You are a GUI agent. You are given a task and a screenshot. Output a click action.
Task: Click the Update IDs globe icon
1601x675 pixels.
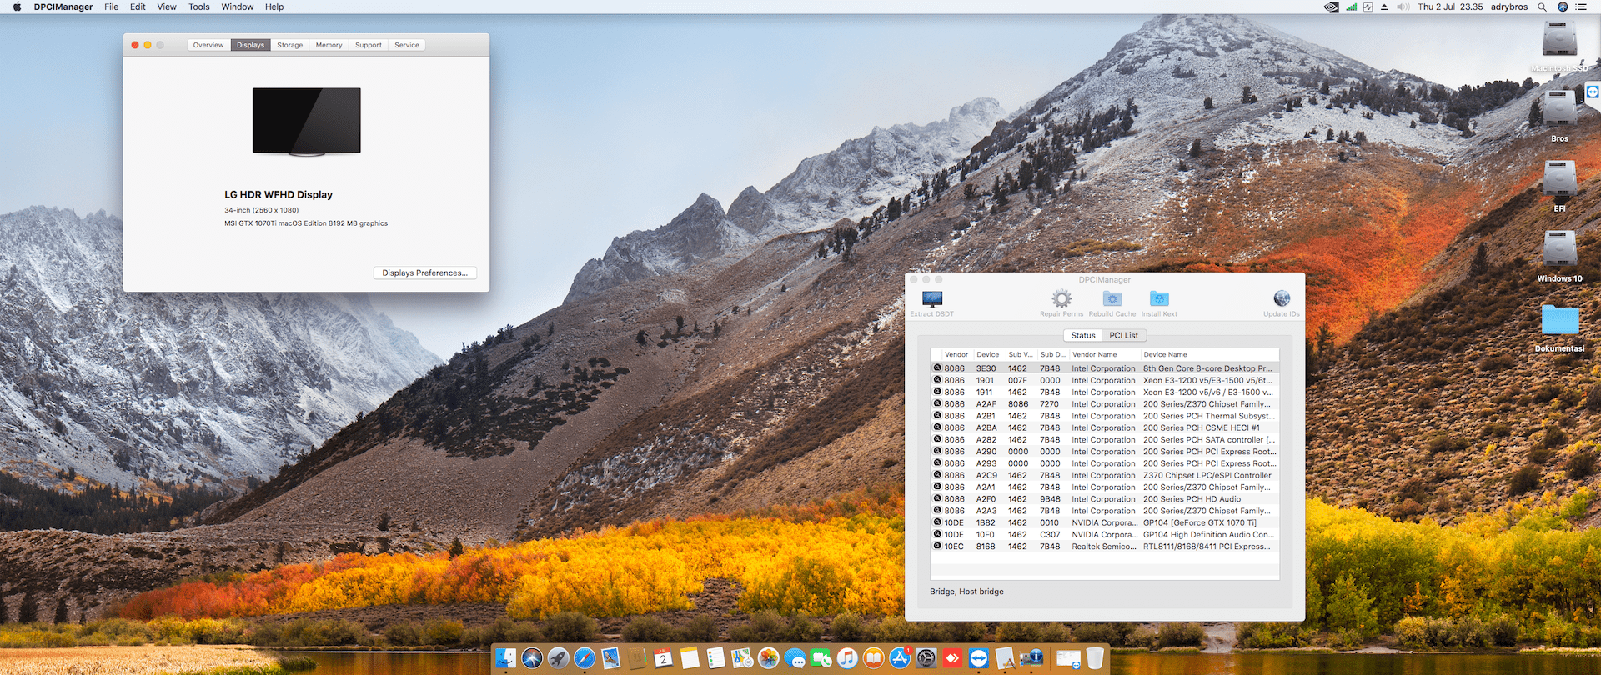coord(1282,299)
